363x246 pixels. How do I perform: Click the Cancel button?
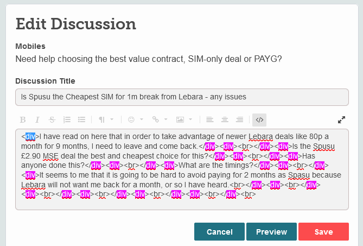[219, 232]
